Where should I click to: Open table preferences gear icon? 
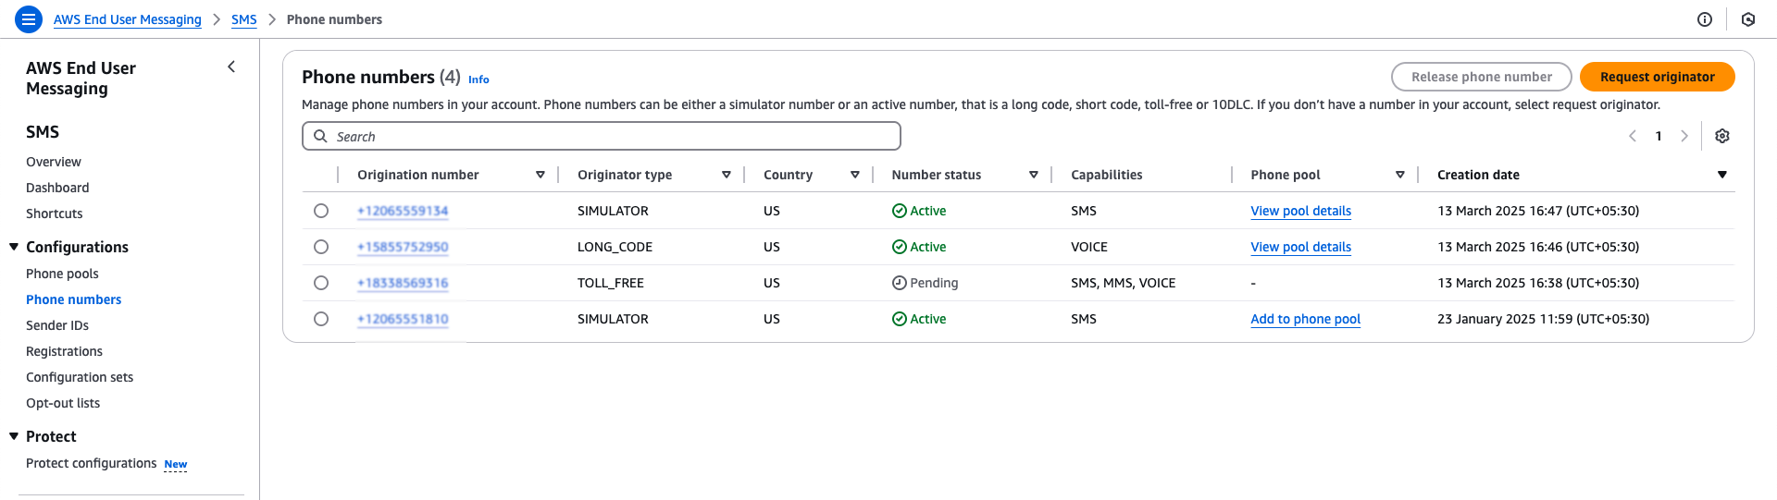pyautogui.click(x=1722, y=136)
